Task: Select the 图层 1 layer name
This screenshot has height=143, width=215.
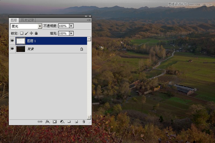Action: (x=31, y=41)
